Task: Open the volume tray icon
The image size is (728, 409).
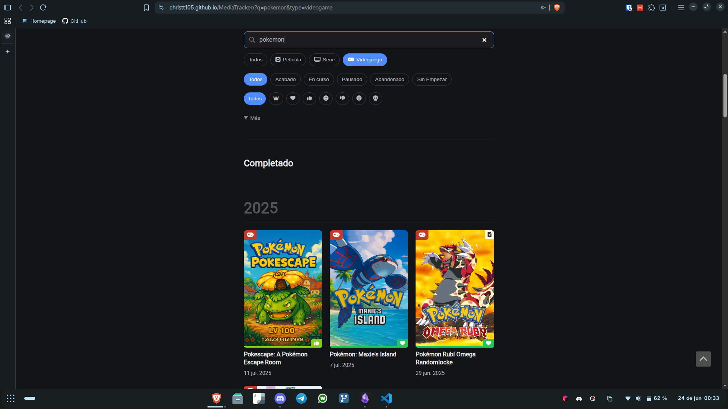Action: tap(639, 398)
